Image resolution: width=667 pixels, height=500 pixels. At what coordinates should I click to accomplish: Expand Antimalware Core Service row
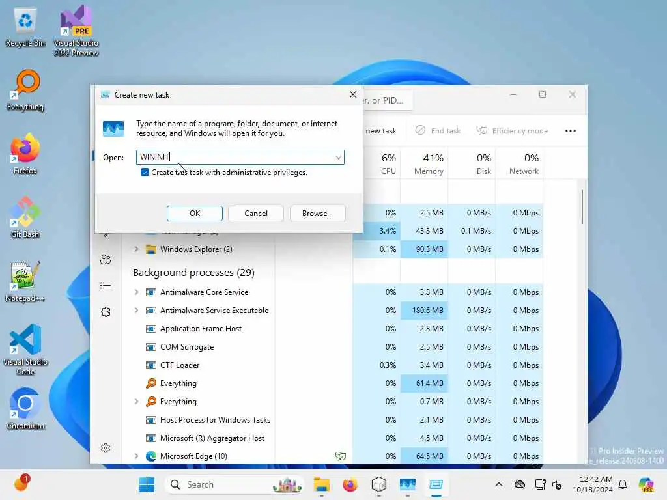(x=136, y=292)
